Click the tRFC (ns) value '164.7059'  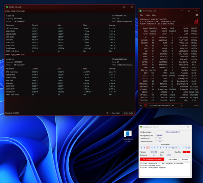(153, 70)
